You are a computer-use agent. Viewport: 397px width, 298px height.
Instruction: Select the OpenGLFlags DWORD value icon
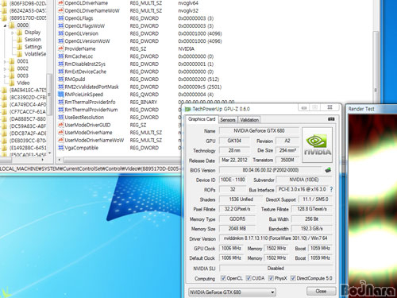click(61, 18)
